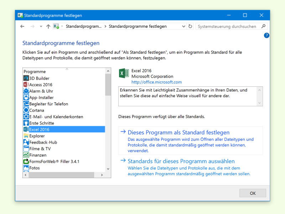Click the Standardprogram... breadcrumb
This screenshot has width=285, height=214.
point(84,26)
